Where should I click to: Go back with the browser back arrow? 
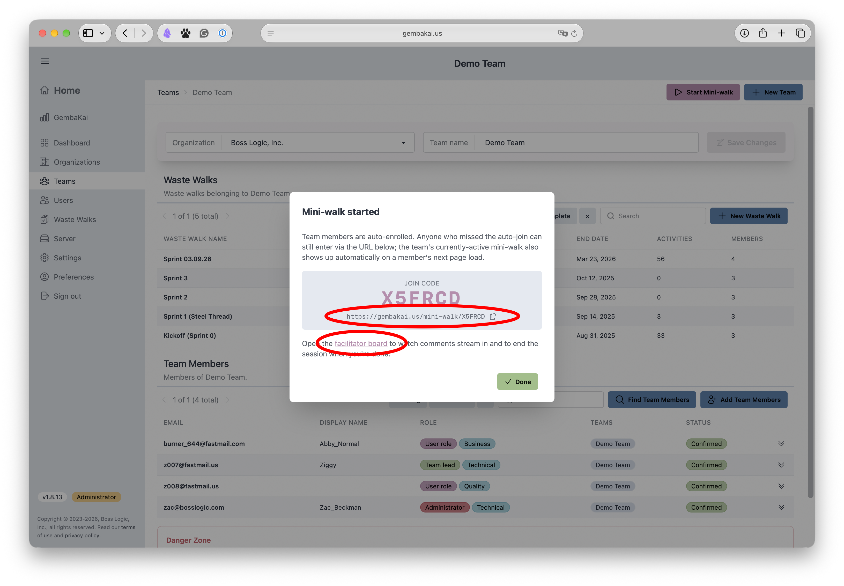coord(125,33)
